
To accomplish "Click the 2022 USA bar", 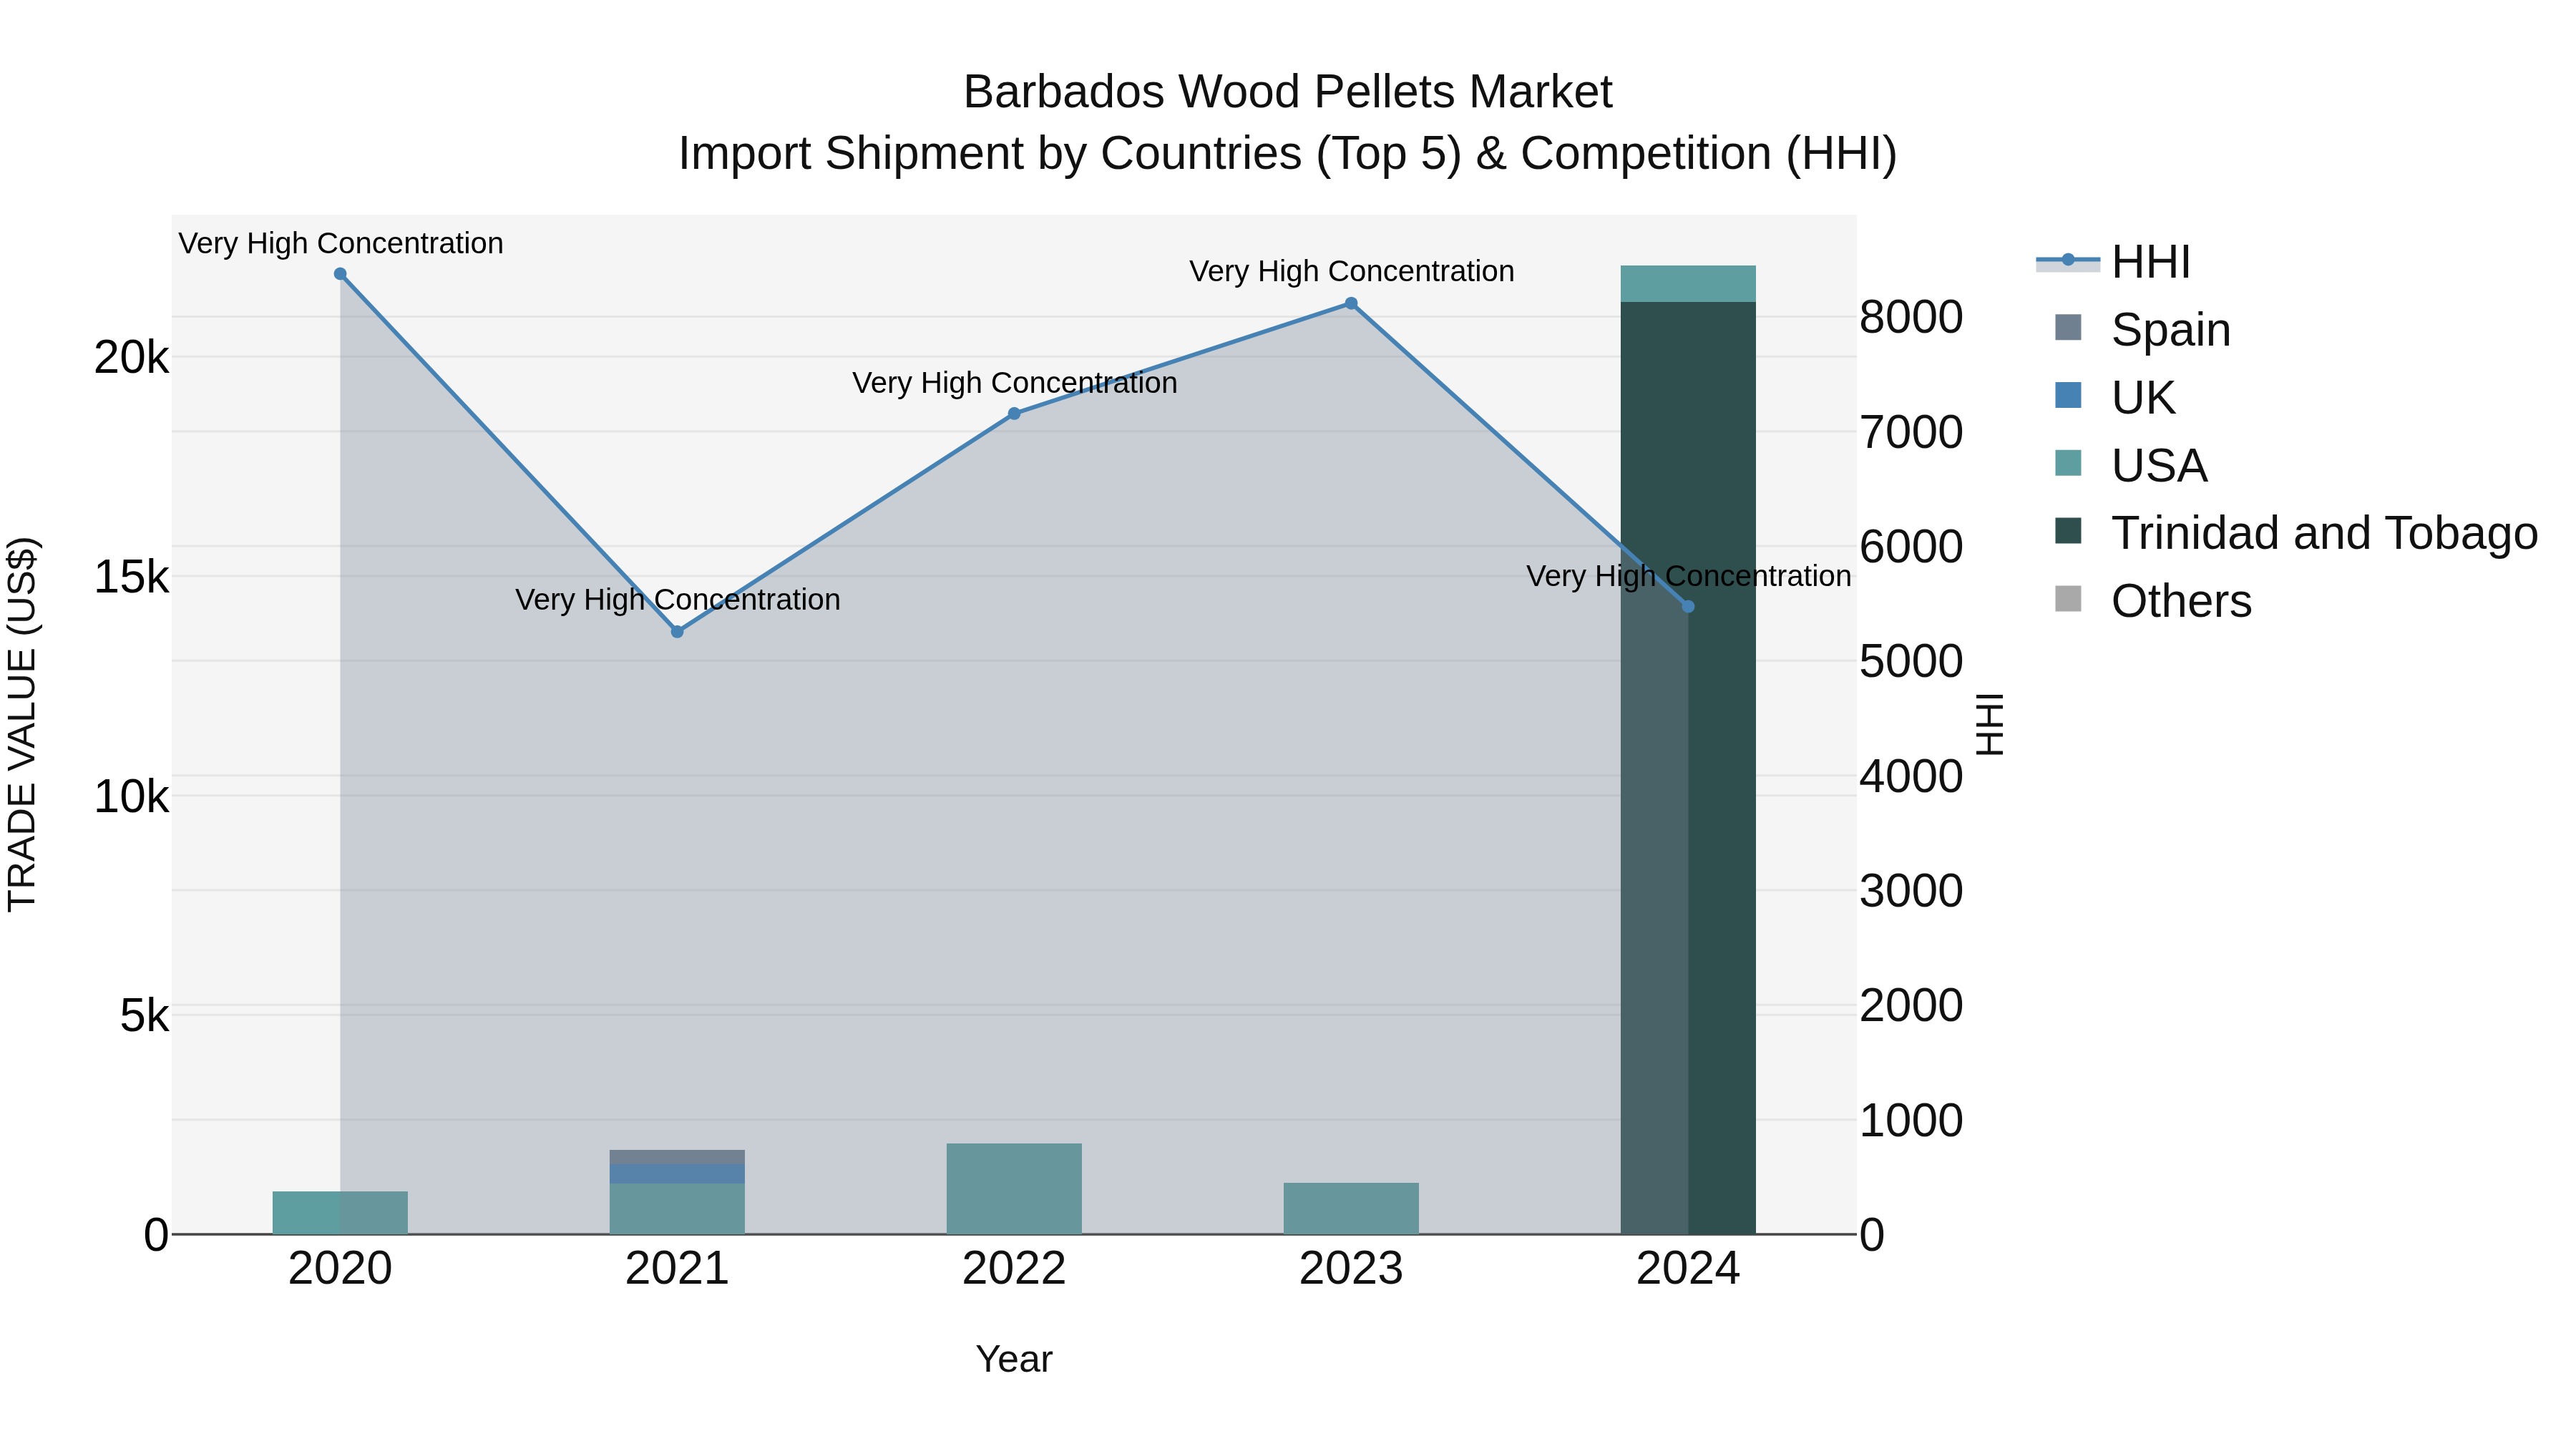I will (1014, 1189).
